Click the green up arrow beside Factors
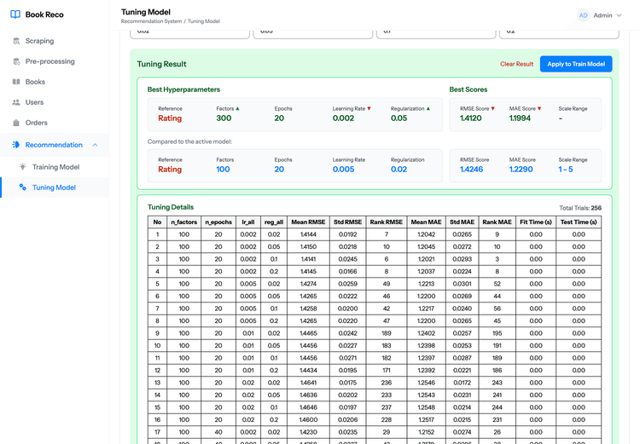This screenshot has width=640, height=444. [x=237, y=108]
